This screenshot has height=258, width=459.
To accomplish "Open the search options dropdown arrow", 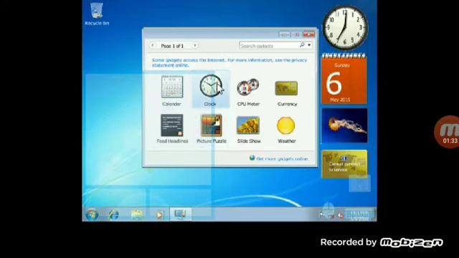I will (309, 45).
